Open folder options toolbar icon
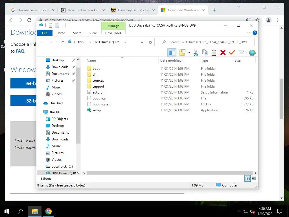 click(183, 53)
